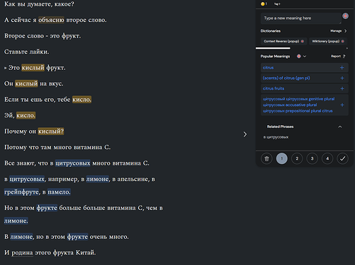Click 'фрукте' in 'Но в этом фрукте'
The height and width of the screenshot is (265, 355).
point(47,208)
